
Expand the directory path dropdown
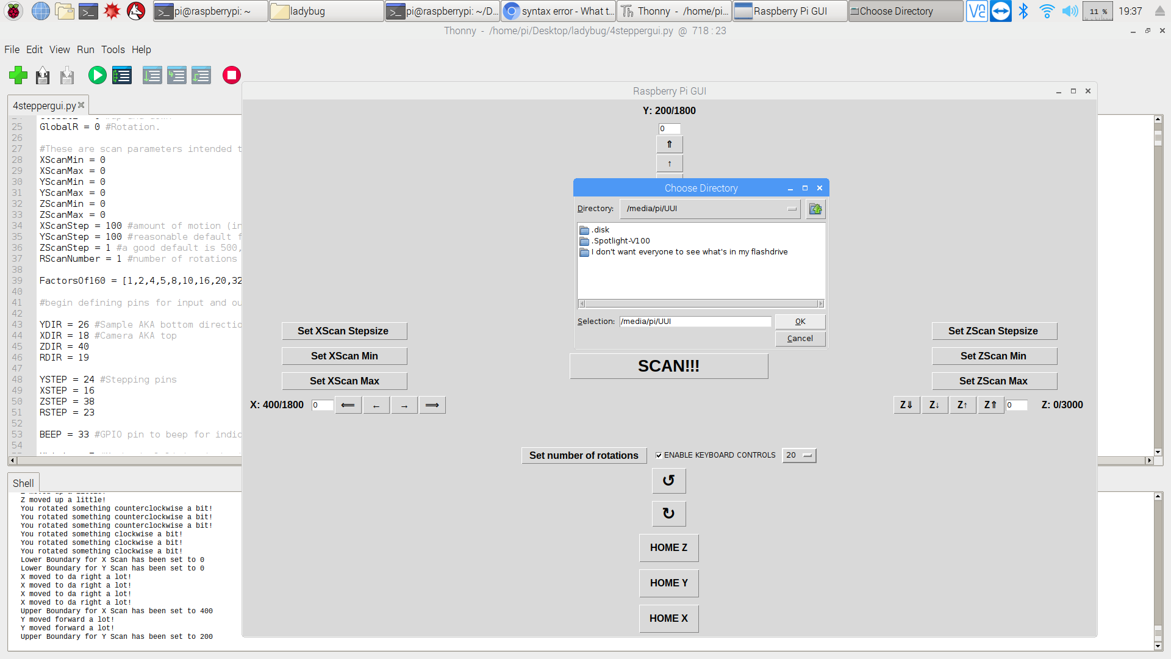pos(790,209)
